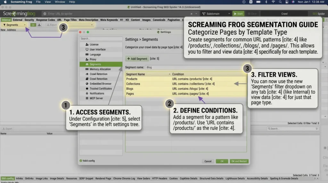Click the lower panel Export button

point(7,129)
